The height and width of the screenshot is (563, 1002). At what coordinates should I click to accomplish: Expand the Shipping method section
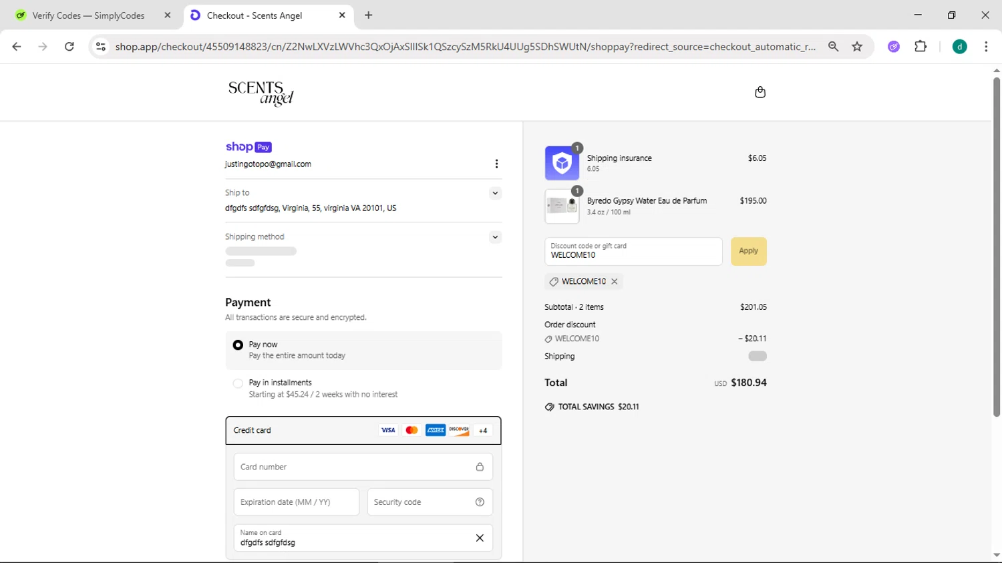coord(495,237)
